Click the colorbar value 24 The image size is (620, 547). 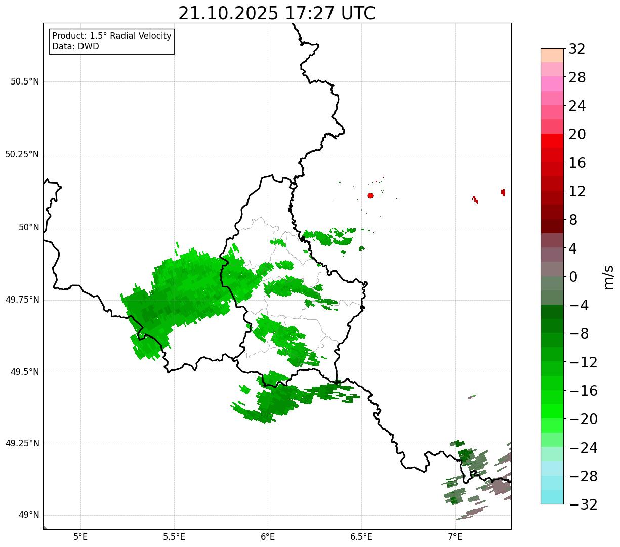click(577, 106)
